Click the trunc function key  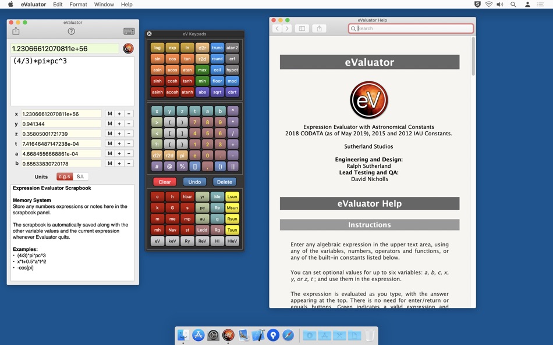click(x=217, y=48)
